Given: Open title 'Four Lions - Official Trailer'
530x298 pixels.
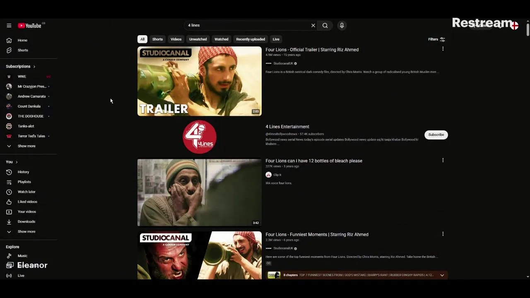Looking at the screenshot, I should coord(312,50).
